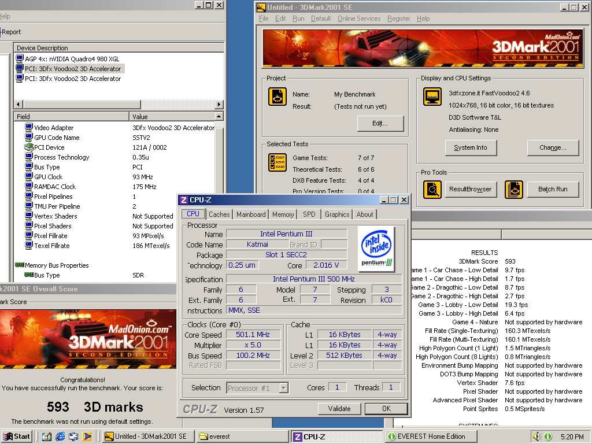Viewport: 592px width, 444px height.
Task: Click the Intel Pentium III logo in CPU-Z
Action: (376, 249)
